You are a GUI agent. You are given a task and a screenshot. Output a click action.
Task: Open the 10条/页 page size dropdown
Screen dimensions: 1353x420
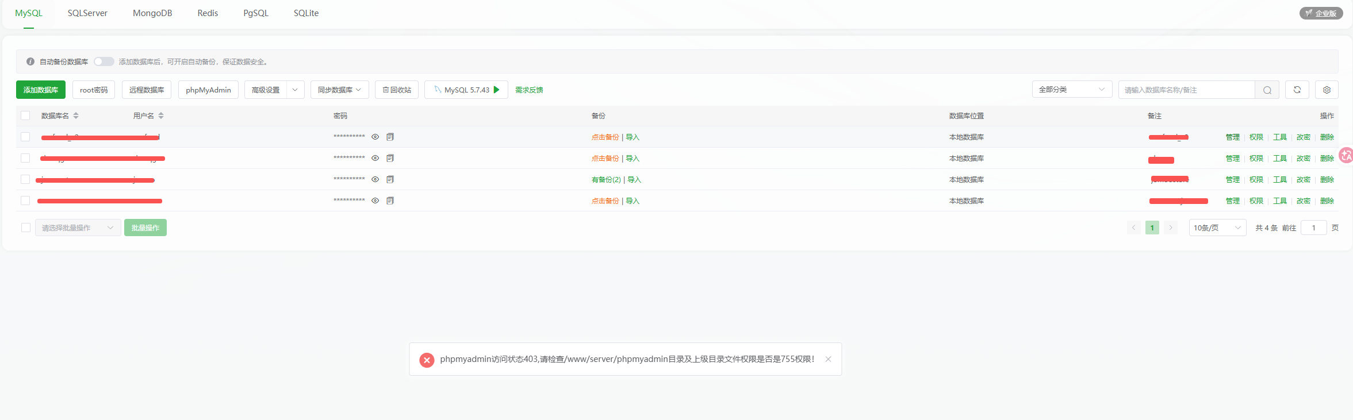(1217, 228)
